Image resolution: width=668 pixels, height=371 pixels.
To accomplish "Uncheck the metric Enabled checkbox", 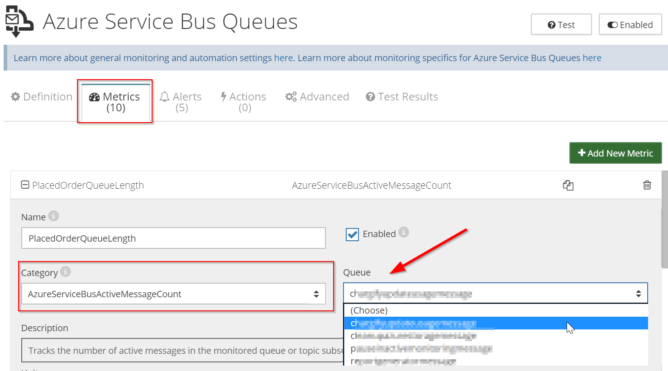I will coord(352,234).
